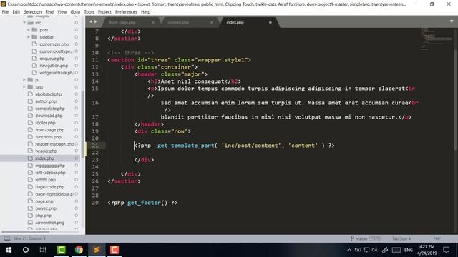Select index.php in the sidebar
Screen dimensions: 458x257
click(44, 158)
